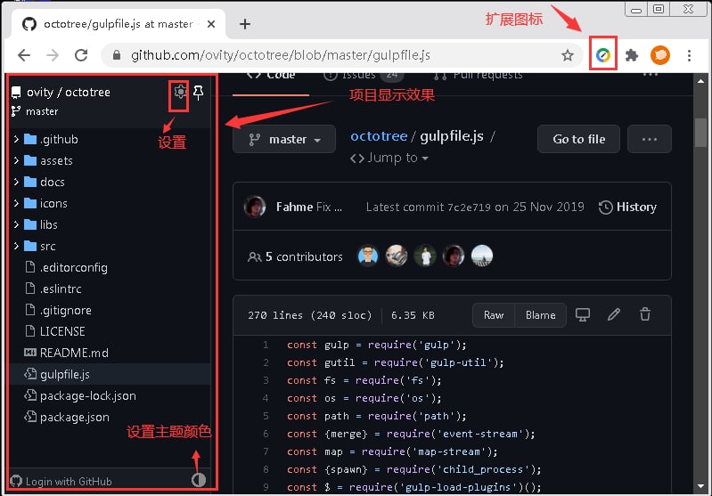
Task: Open the master branch dropdown
Action: (284, 139)
